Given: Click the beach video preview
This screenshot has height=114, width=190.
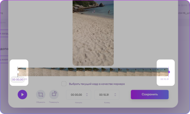Looking at the screenshot, I should point(93,33).
